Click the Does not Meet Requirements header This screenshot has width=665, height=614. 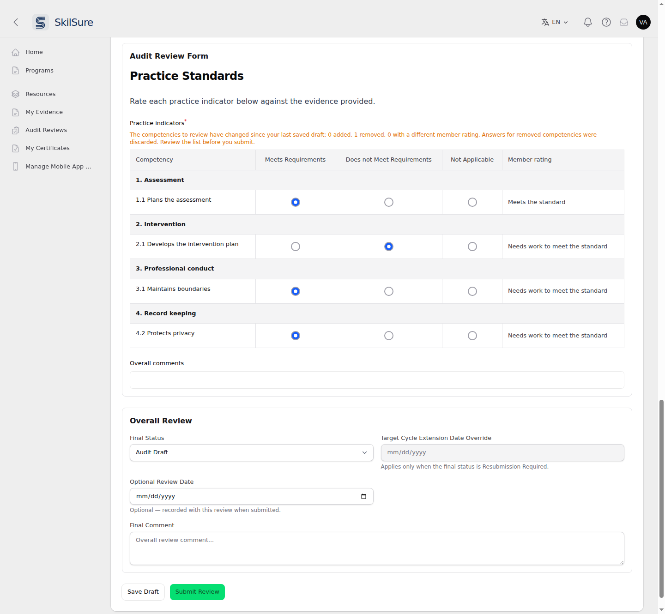389,160
